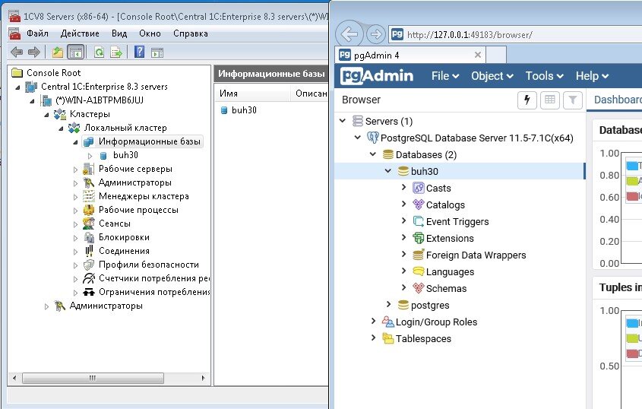Click the browser forward button in pgAdmin window
The width and height of the screenshot is (642, 409).
tap(375, 34)
